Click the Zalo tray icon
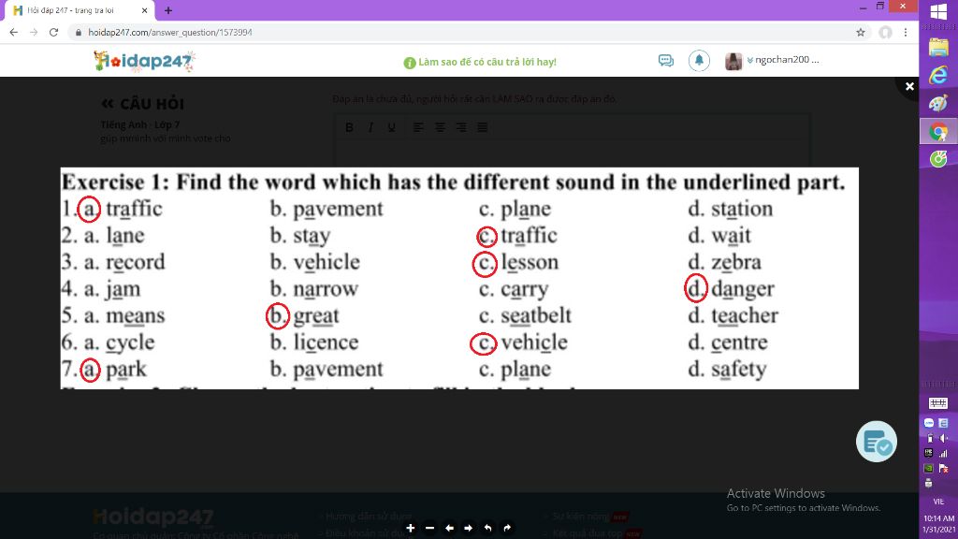Screen dimensions: 958x539 pos(929,423)
